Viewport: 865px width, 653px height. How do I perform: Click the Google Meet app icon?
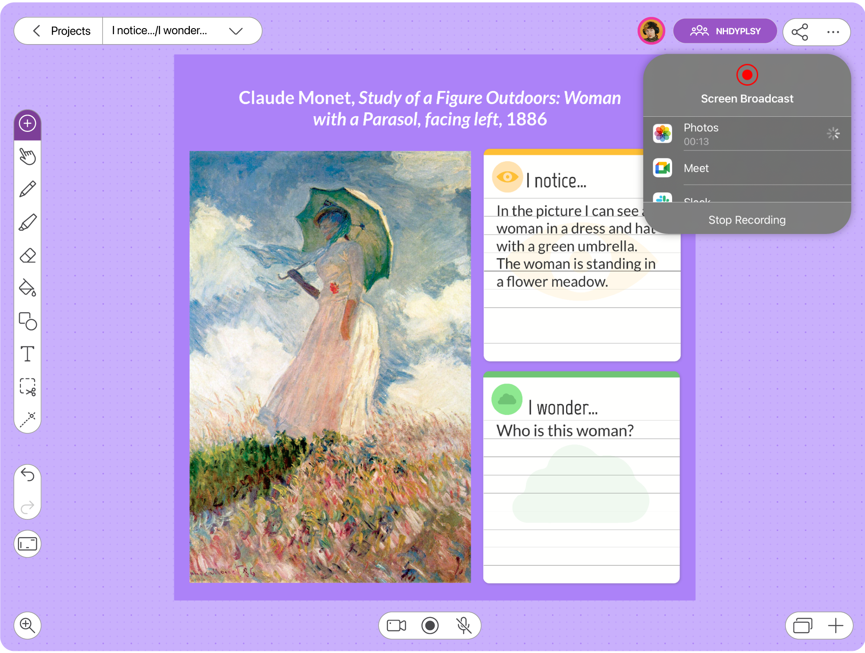tap(663, 168)
